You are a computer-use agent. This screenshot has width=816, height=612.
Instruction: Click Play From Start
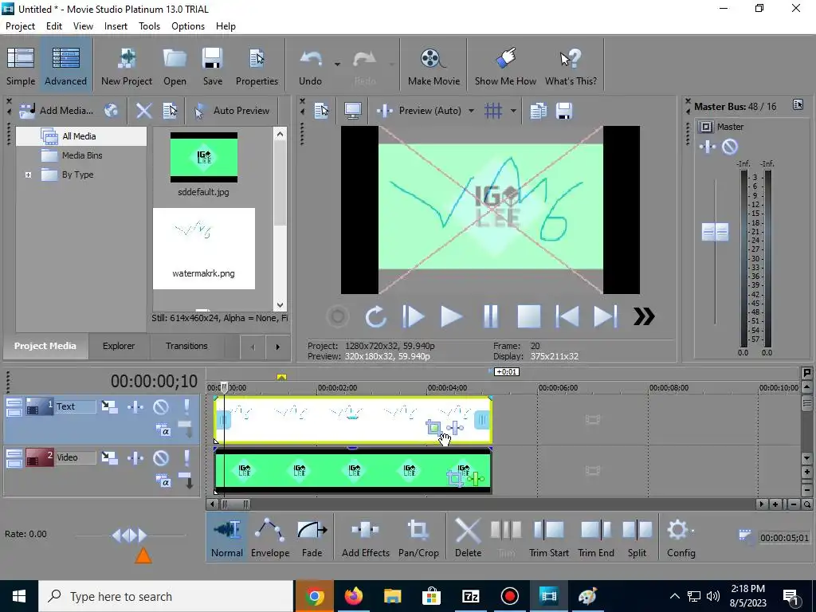414,316
